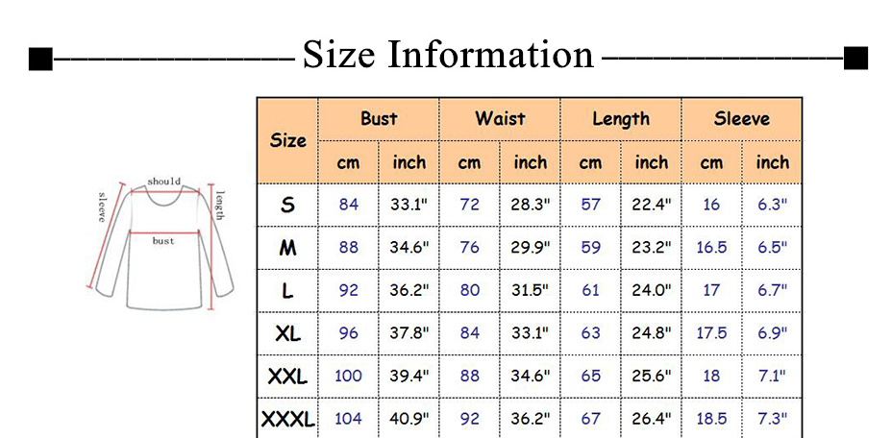The image size is (892, 438).
Task: Click the S size row label
Action: coord(287,205)
